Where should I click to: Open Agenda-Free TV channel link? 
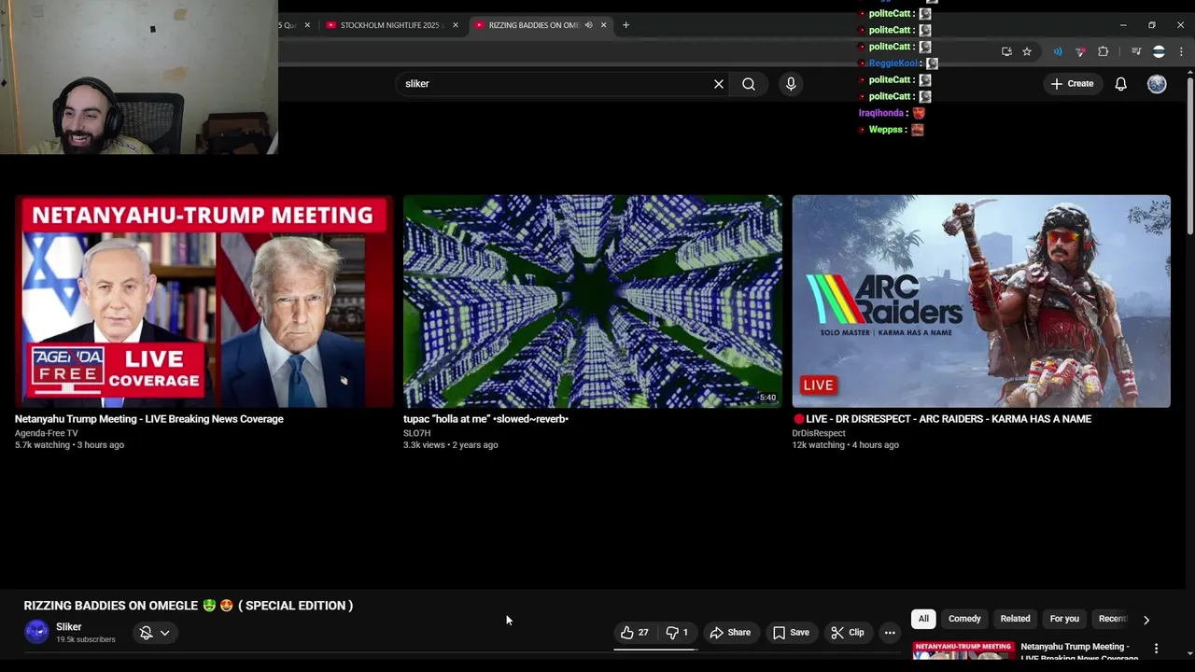pos(47,433)
